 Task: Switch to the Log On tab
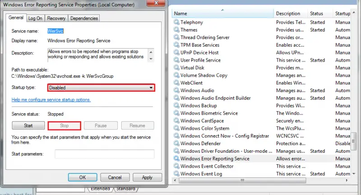(x=35, y=18)
